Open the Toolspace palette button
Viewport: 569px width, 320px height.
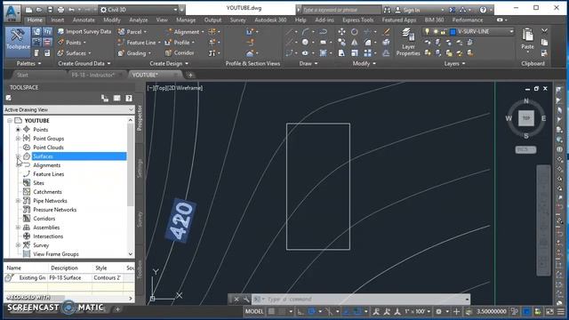point(18,41)
